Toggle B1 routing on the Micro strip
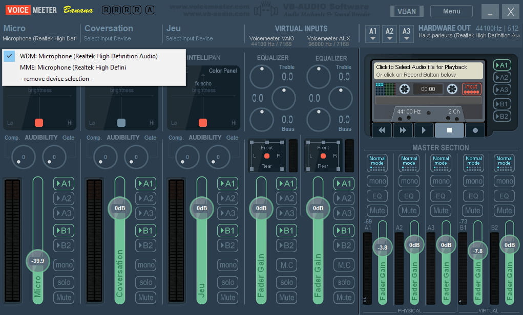 point(64,231)
